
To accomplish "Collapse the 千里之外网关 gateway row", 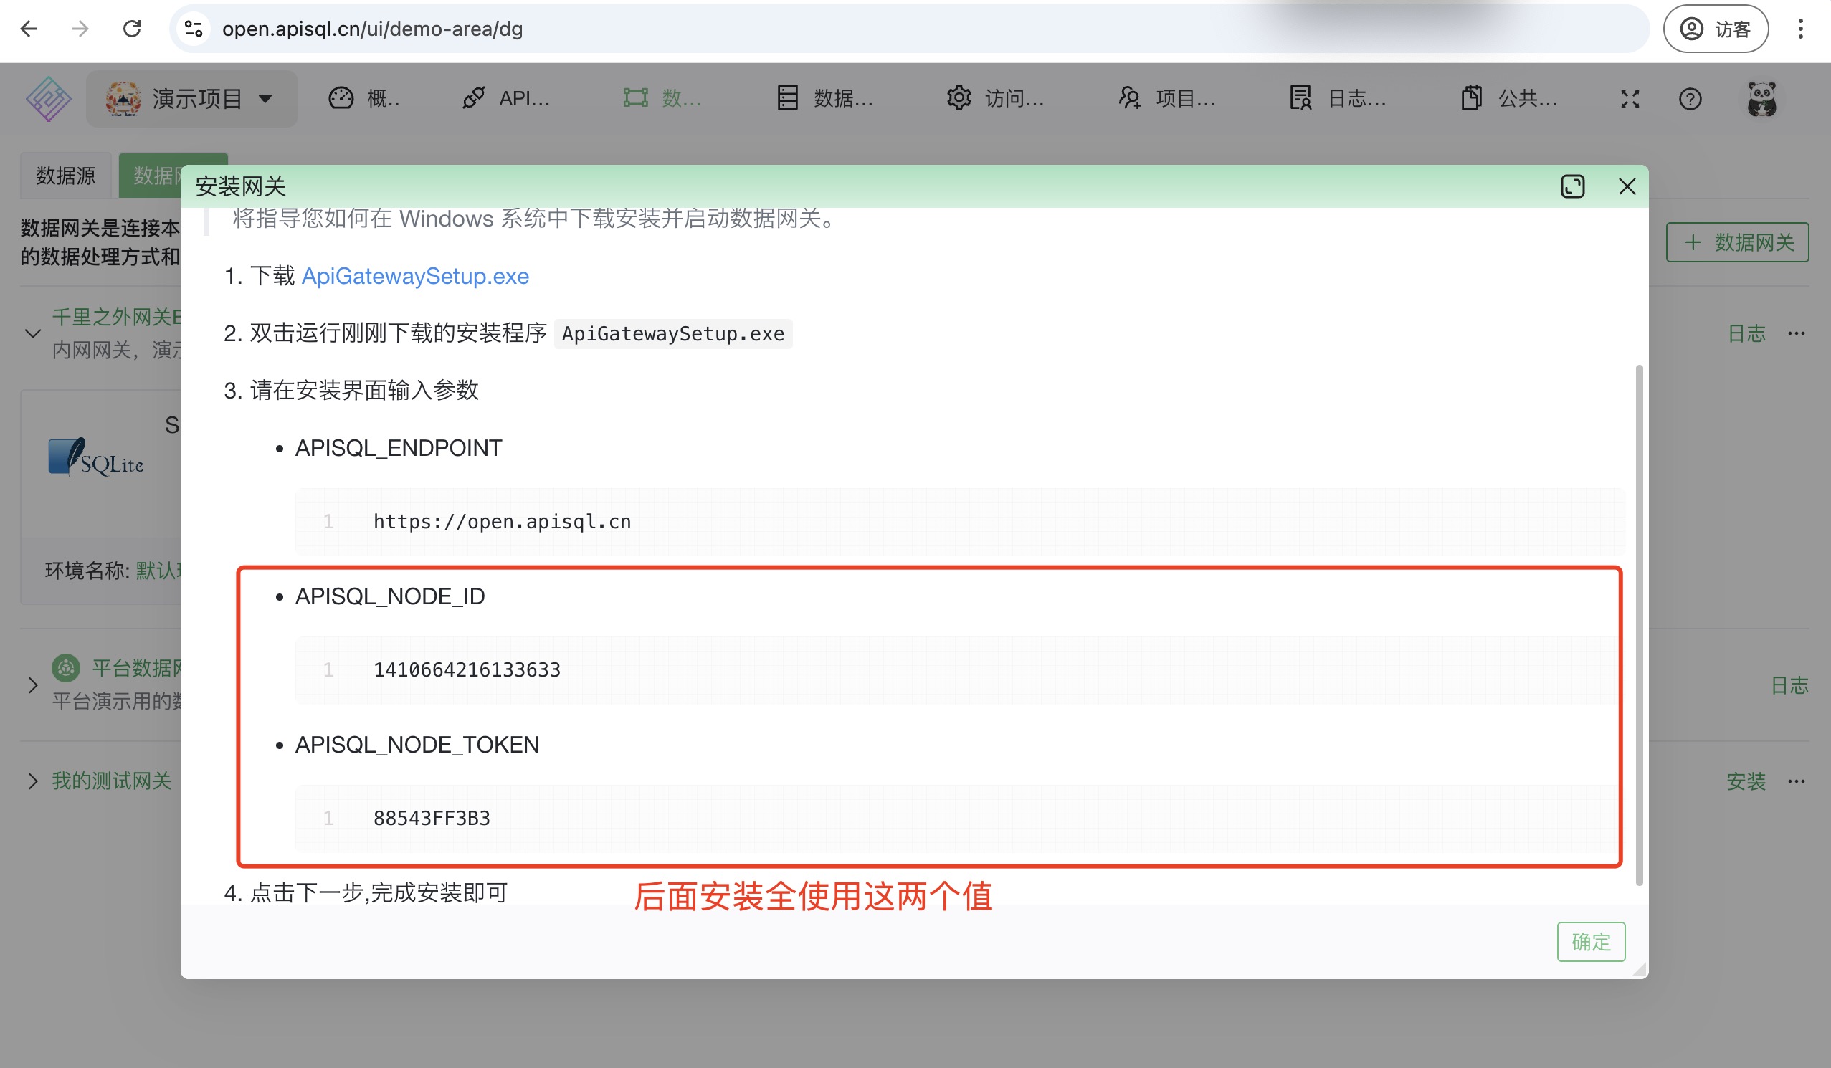I will pos(33,333).
